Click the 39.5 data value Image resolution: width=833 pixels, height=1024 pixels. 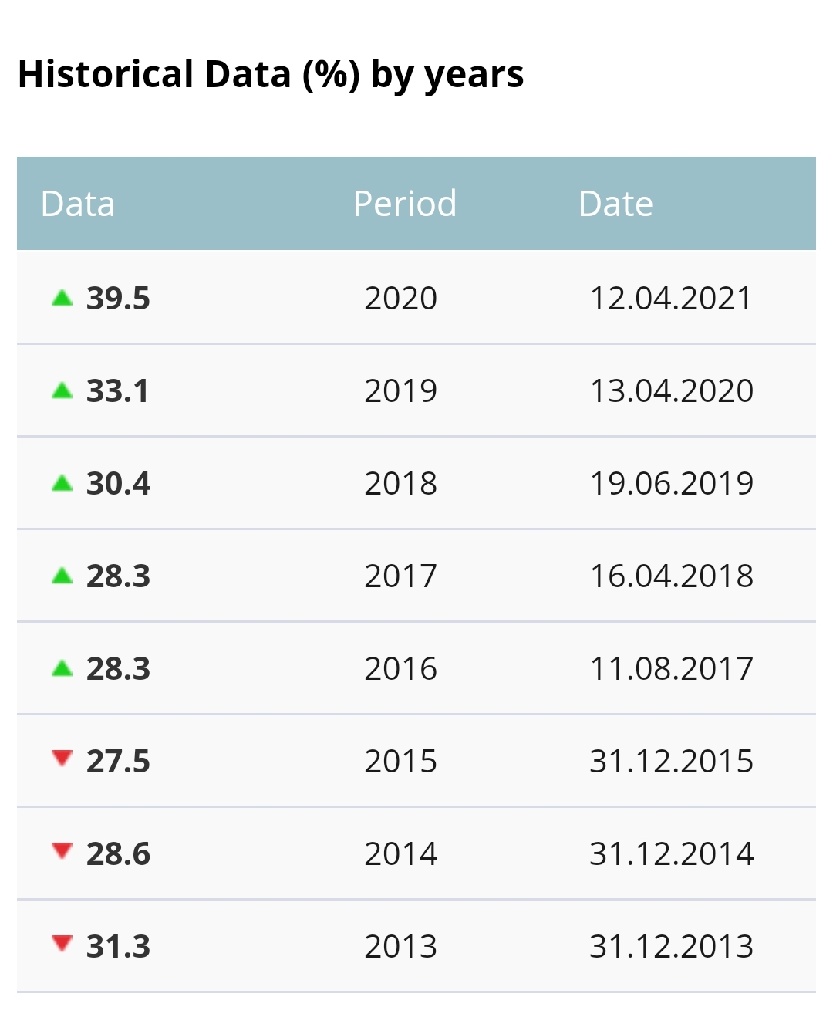coord(118,299)
